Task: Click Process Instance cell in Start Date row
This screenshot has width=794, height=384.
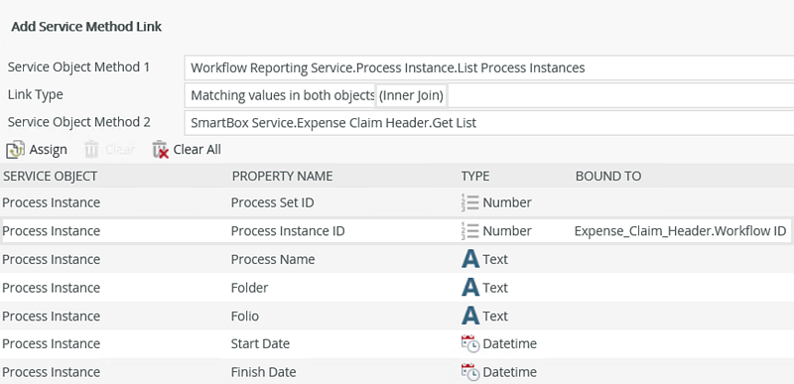Action: point(52,344)
